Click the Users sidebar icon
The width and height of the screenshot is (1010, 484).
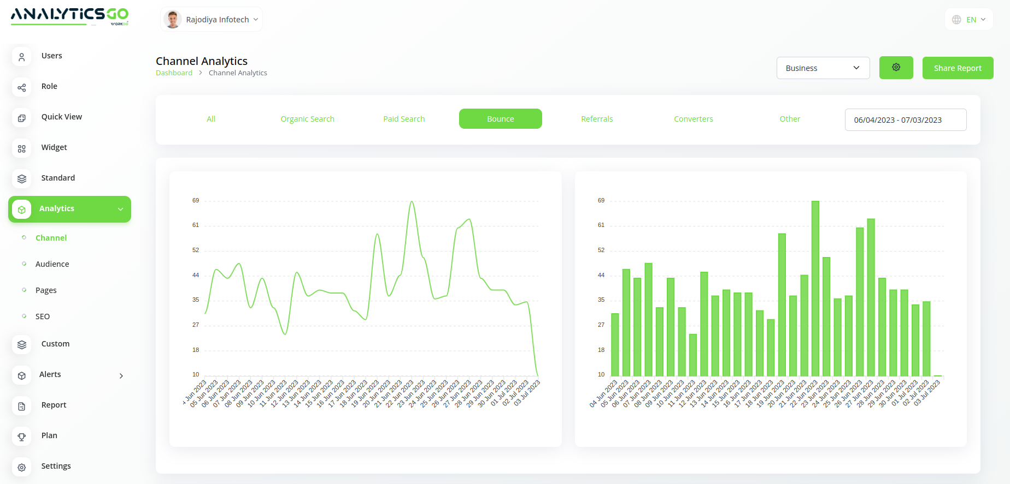22,56
